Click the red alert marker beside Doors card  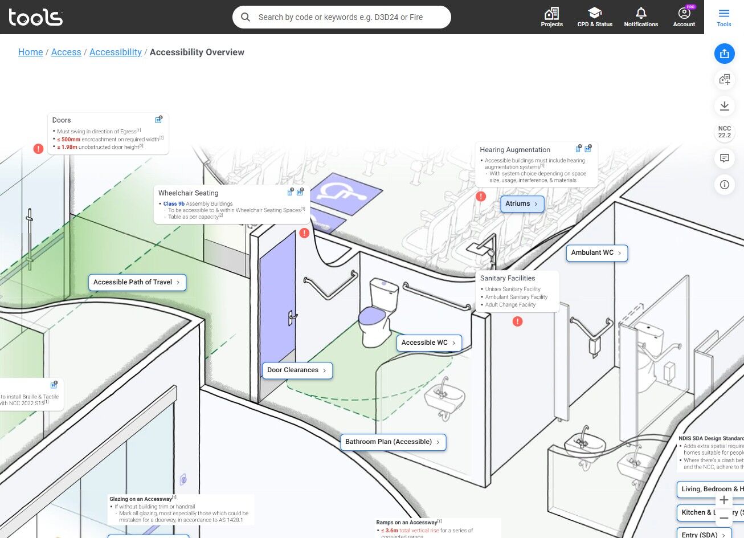click(x=38, y=149)
